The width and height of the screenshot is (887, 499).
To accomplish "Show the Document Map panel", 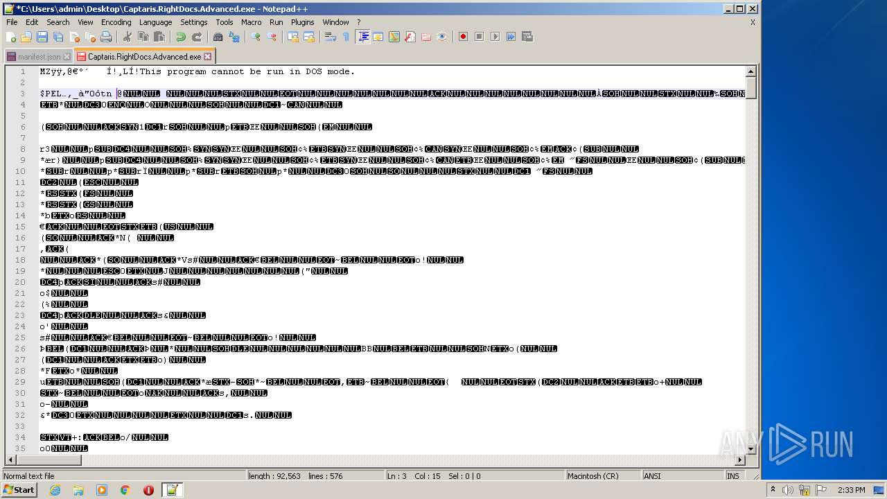I will (x=394, y=37).
